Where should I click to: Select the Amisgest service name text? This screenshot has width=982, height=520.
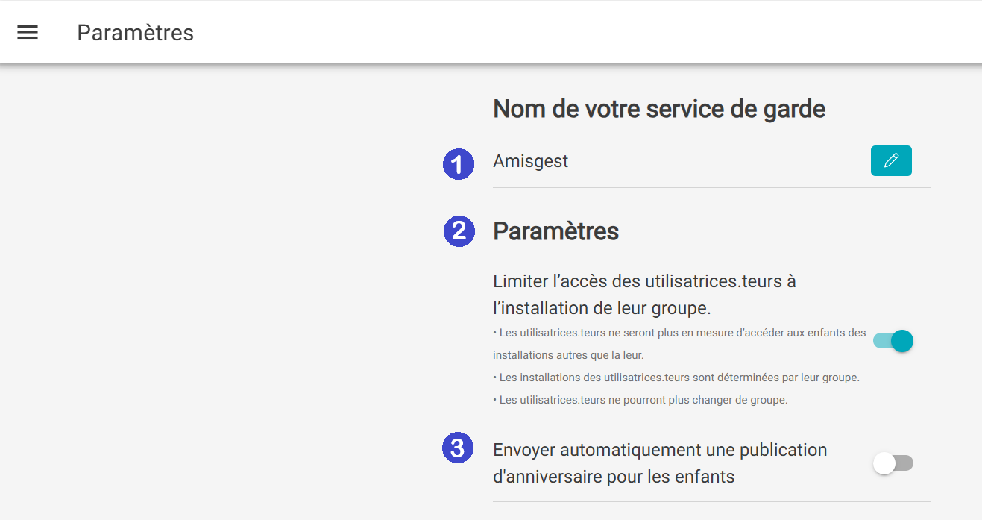tap(530, 161)
